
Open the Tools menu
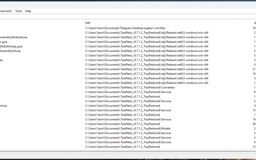click(x=19, y=11)
